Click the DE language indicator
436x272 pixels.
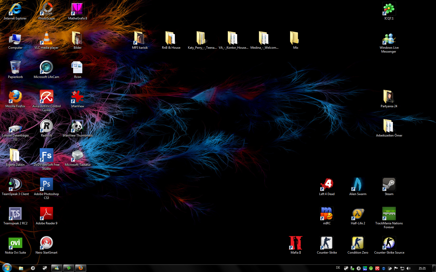[338, 268]
